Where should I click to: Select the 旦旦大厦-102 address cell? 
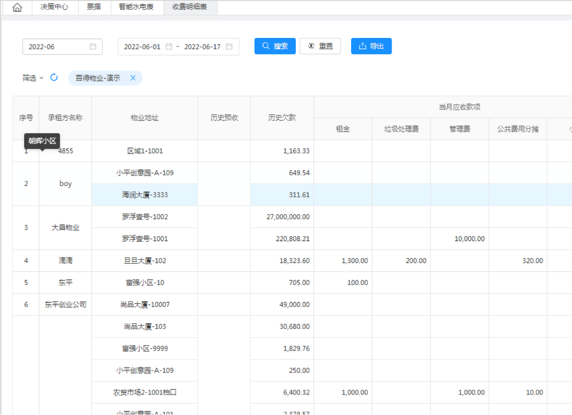coord(145,260)
